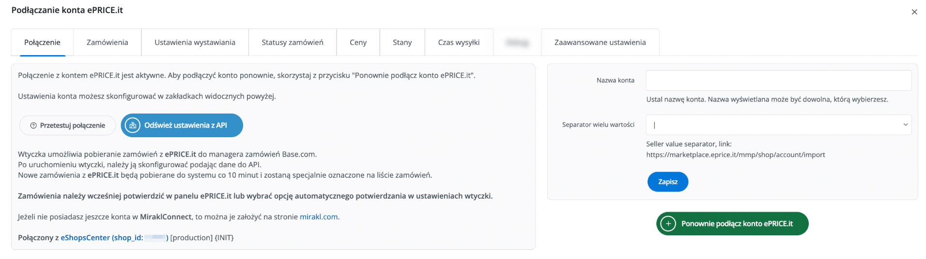Image resolution: width=926 pixels, height=259 pixels.
Task: Open the blurred tab after Czas wysyłki
Action: click(517, 43)
